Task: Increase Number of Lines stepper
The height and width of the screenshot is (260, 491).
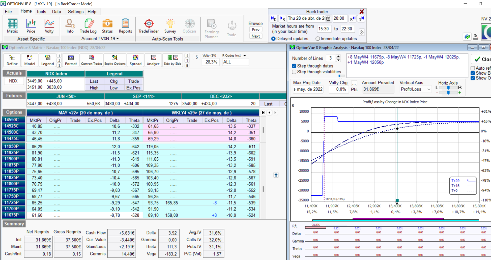Action: point(338,56)
